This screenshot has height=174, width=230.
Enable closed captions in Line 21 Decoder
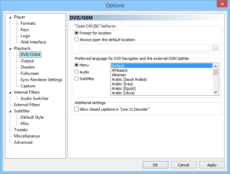click(x=76, y=109)
